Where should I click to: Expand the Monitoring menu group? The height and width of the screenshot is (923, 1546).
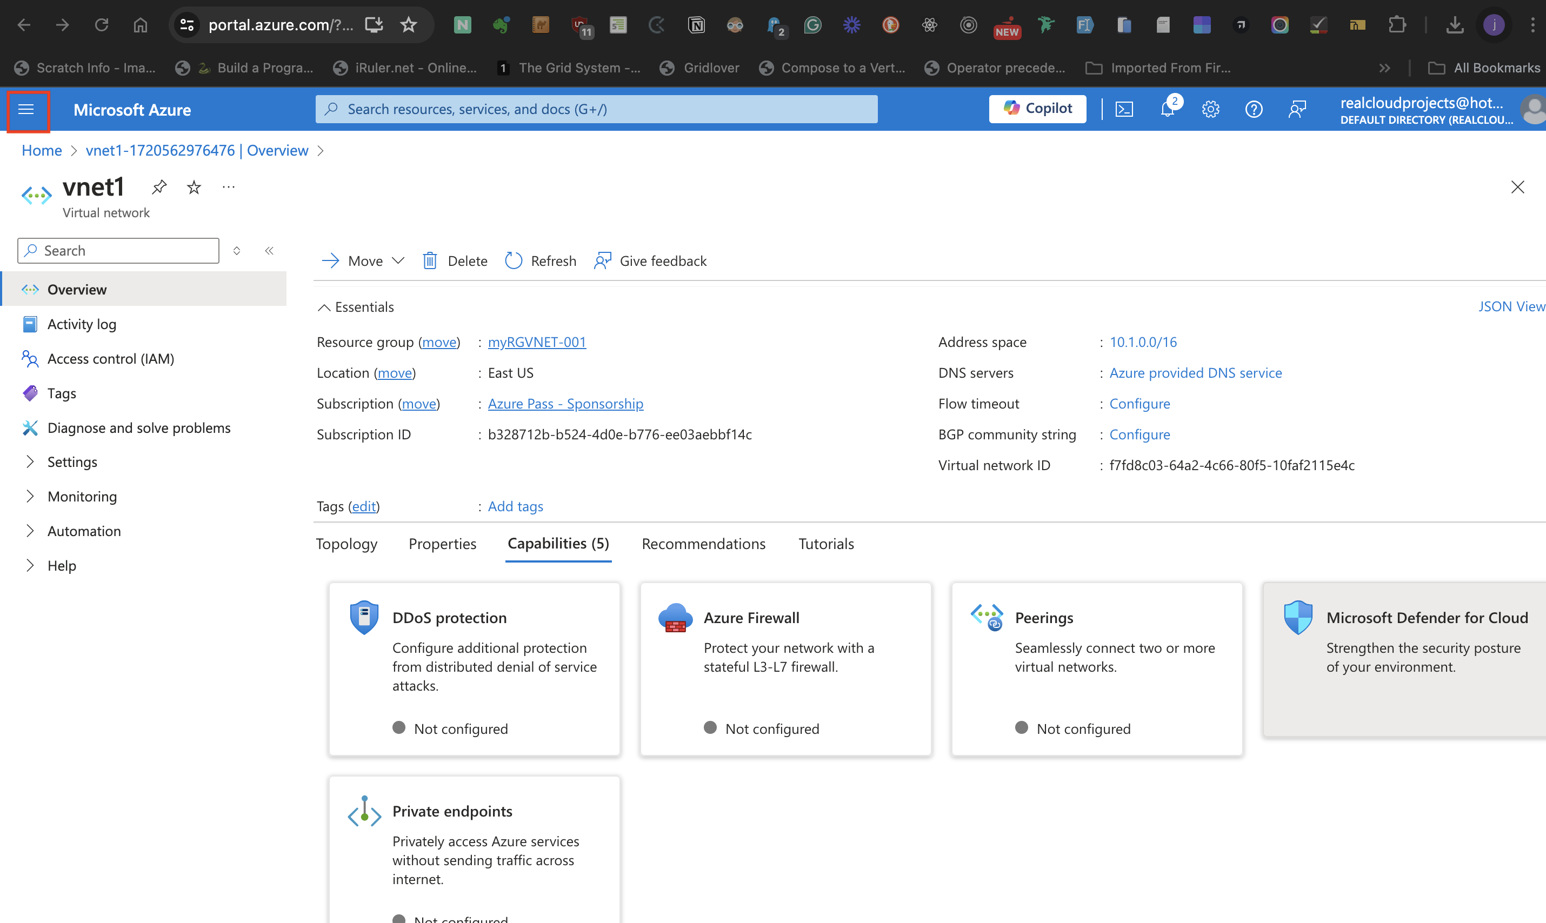(x=29, y=496)
